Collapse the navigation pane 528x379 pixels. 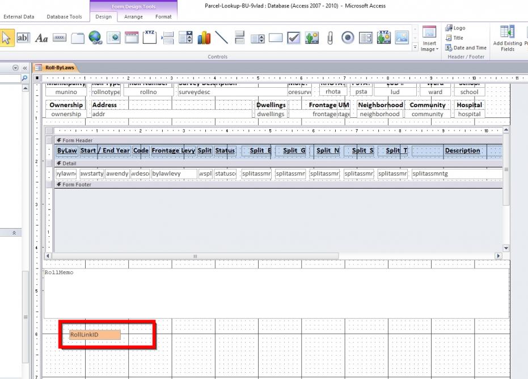pos(24,68)
